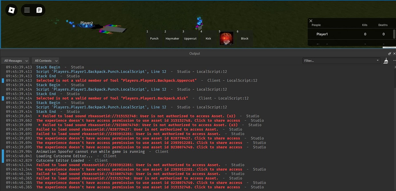This screenshot has height=191, width=396.
Task: Click the Kills column header
Action: point(365,25)
